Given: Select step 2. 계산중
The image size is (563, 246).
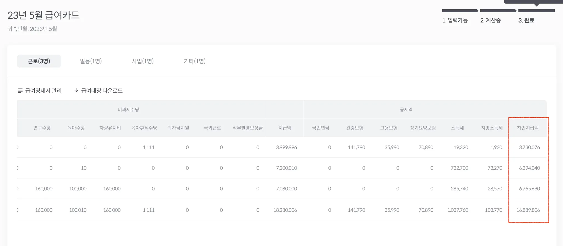Looking at the screenshot, I should (x=491, y=20).
